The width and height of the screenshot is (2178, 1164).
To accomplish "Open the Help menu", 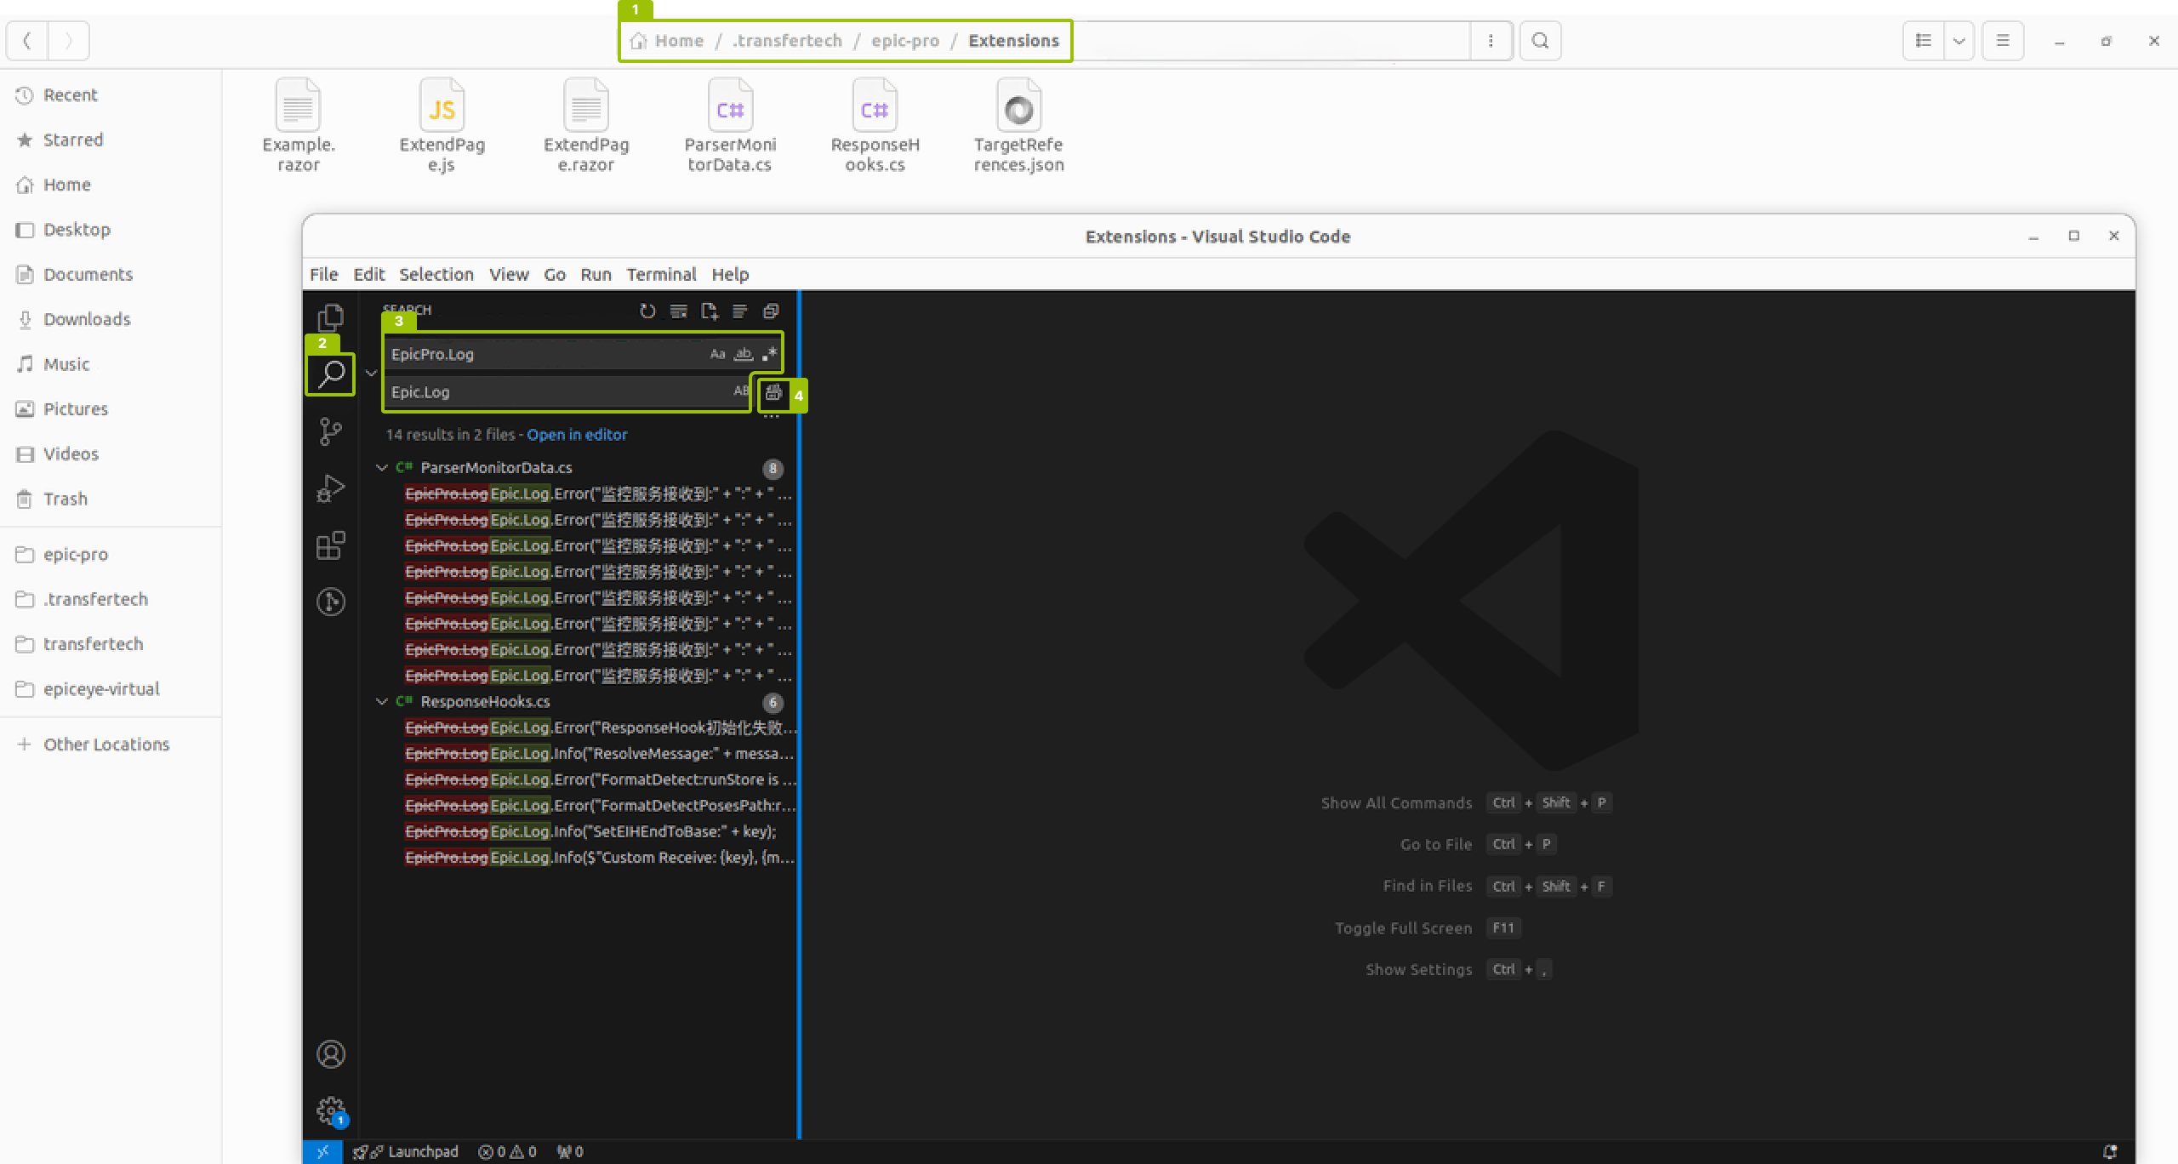I will (730, 274).
